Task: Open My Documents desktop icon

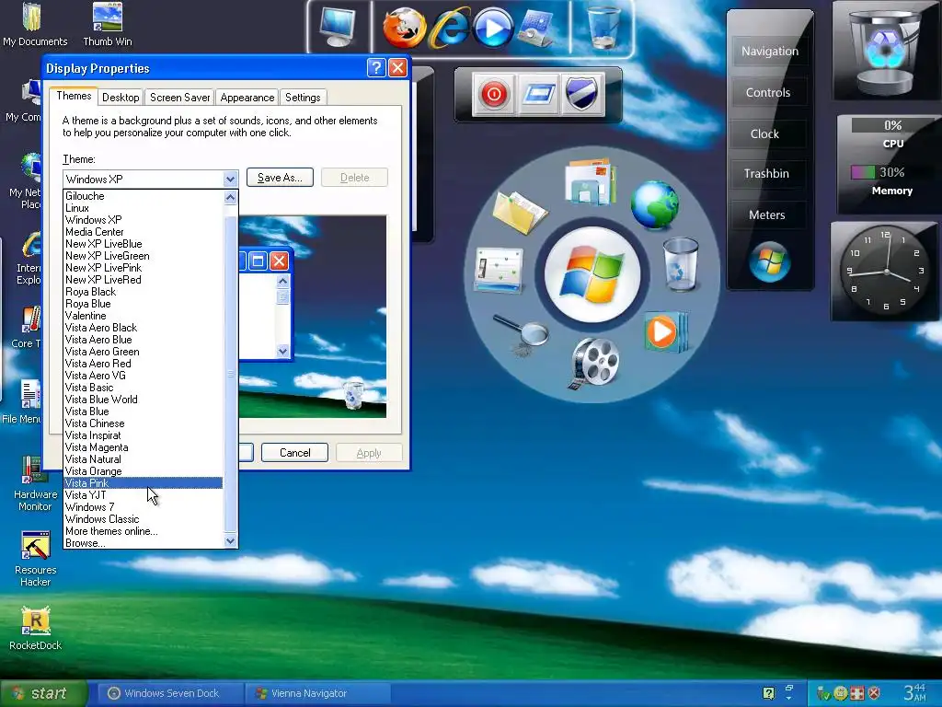Action: (x=35, y=25)
